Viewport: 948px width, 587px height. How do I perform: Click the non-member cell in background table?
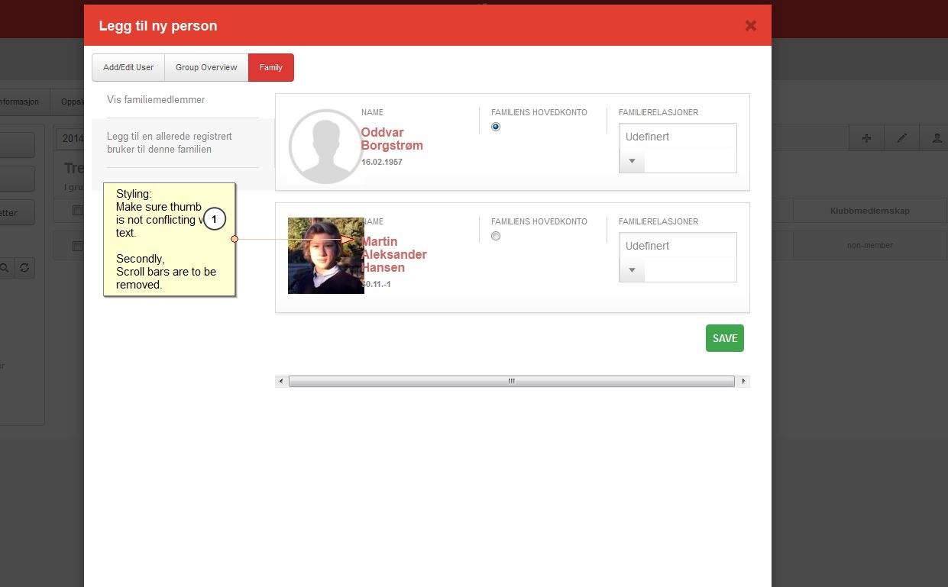click(x=870, y=245)
